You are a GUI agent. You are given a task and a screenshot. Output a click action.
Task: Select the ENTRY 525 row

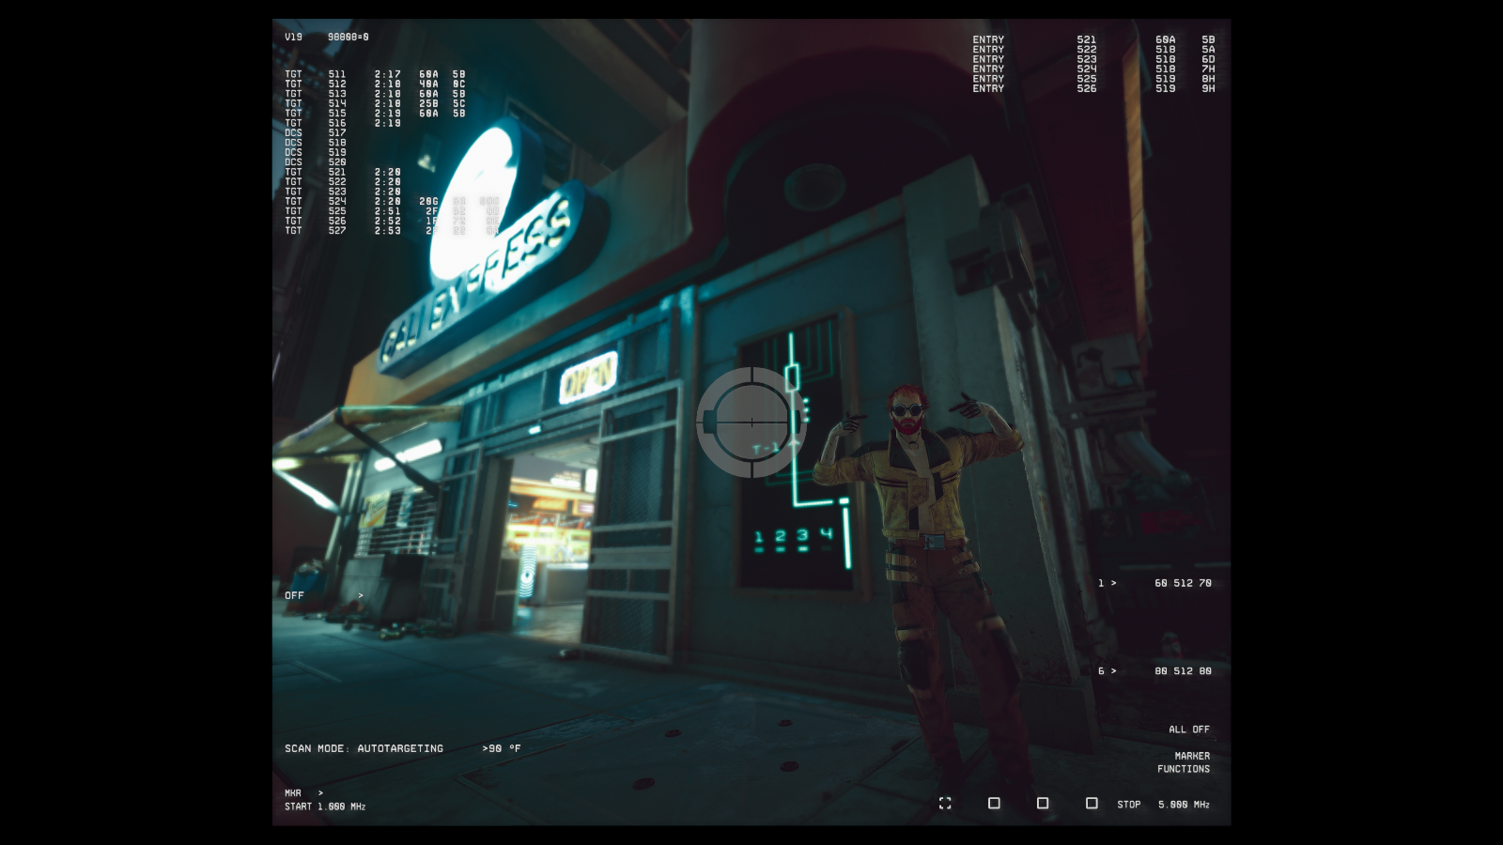(x=1093, y=79)
